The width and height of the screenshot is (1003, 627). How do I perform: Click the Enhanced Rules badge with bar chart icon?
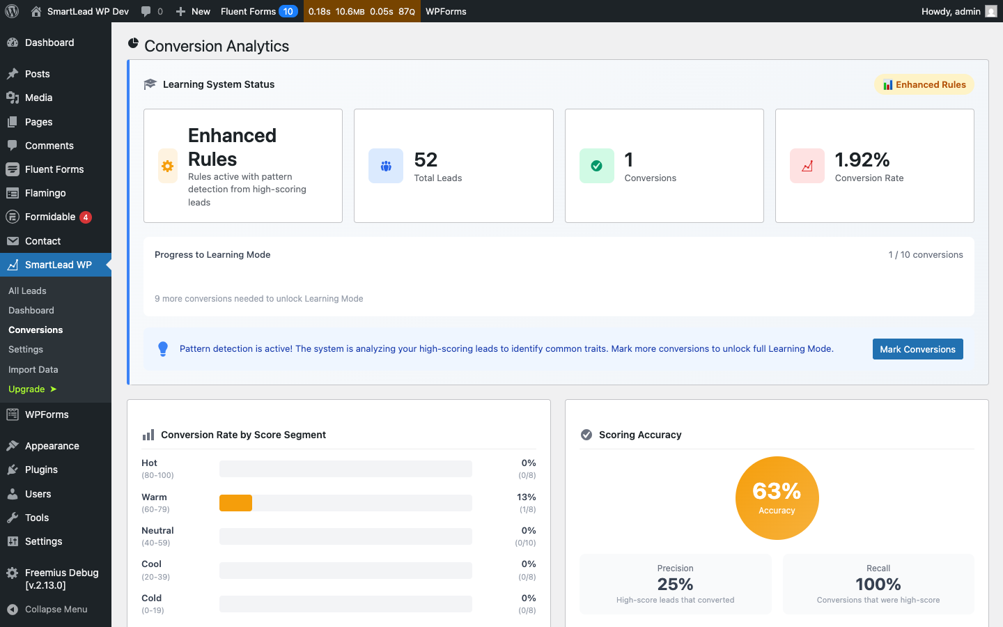click(x=924, y=84)
